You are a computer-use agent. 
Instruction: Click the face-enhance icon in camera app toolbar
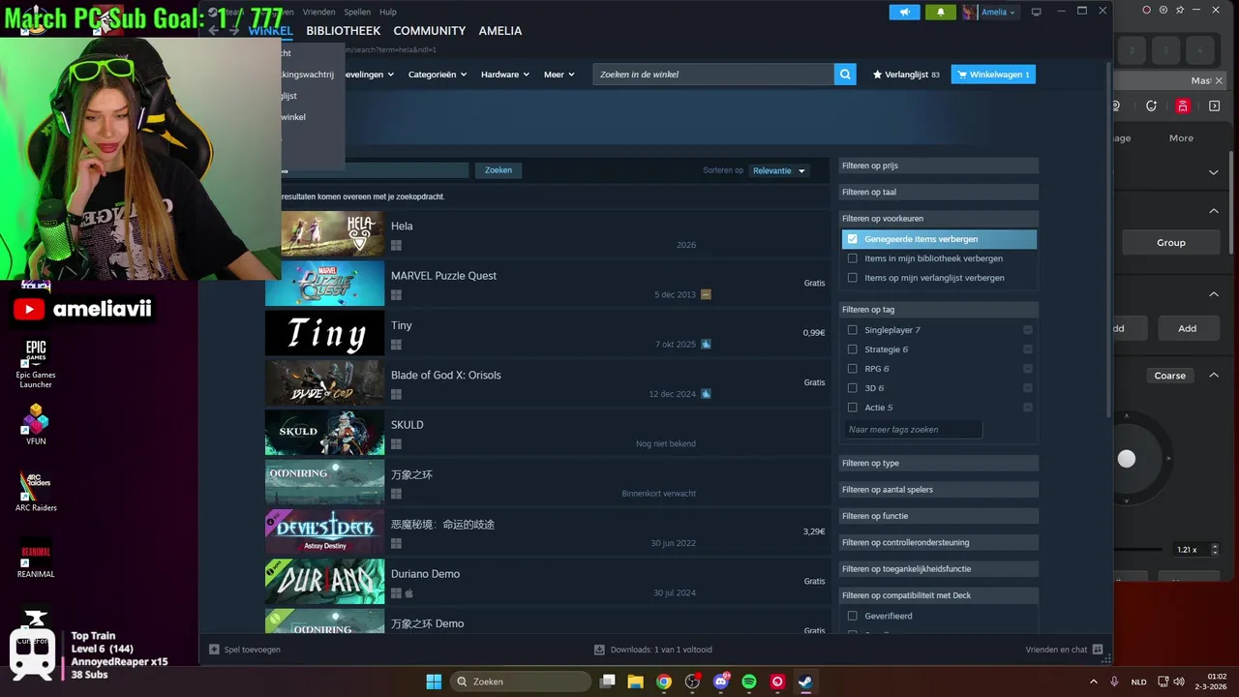point(1151,106)
